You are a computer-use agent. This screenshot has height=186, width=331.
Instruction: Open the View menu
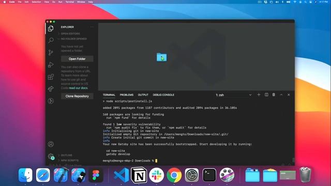[x=47, y=2]
